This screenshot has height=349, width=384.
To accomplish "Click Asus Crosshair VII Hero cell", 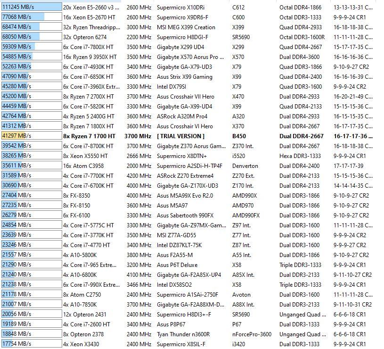I will pos(186,97).
